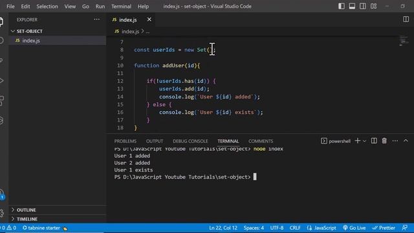The image size is (414, 233).
Task: Click the terminal prompt input line
Action: pos(185,177)
